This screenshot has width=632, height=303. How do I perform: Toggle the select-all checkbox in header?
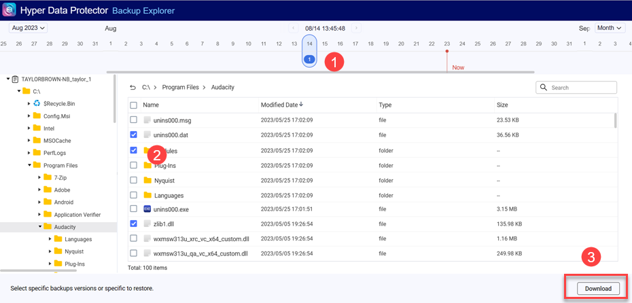134,105
